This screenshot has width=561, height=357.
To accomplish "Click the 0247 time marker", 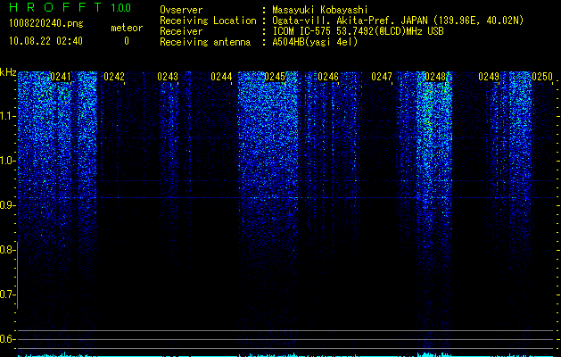I will 382,77.
